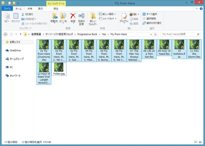Switch to the Share (共有) tab
This screenshot has height=146, width=205.
pyautogui.click(x=30, y=9)
